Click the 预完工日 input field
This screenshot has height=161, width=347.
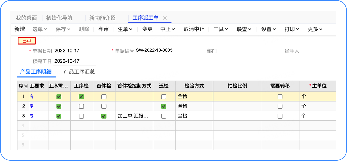[x=74, y=61]
